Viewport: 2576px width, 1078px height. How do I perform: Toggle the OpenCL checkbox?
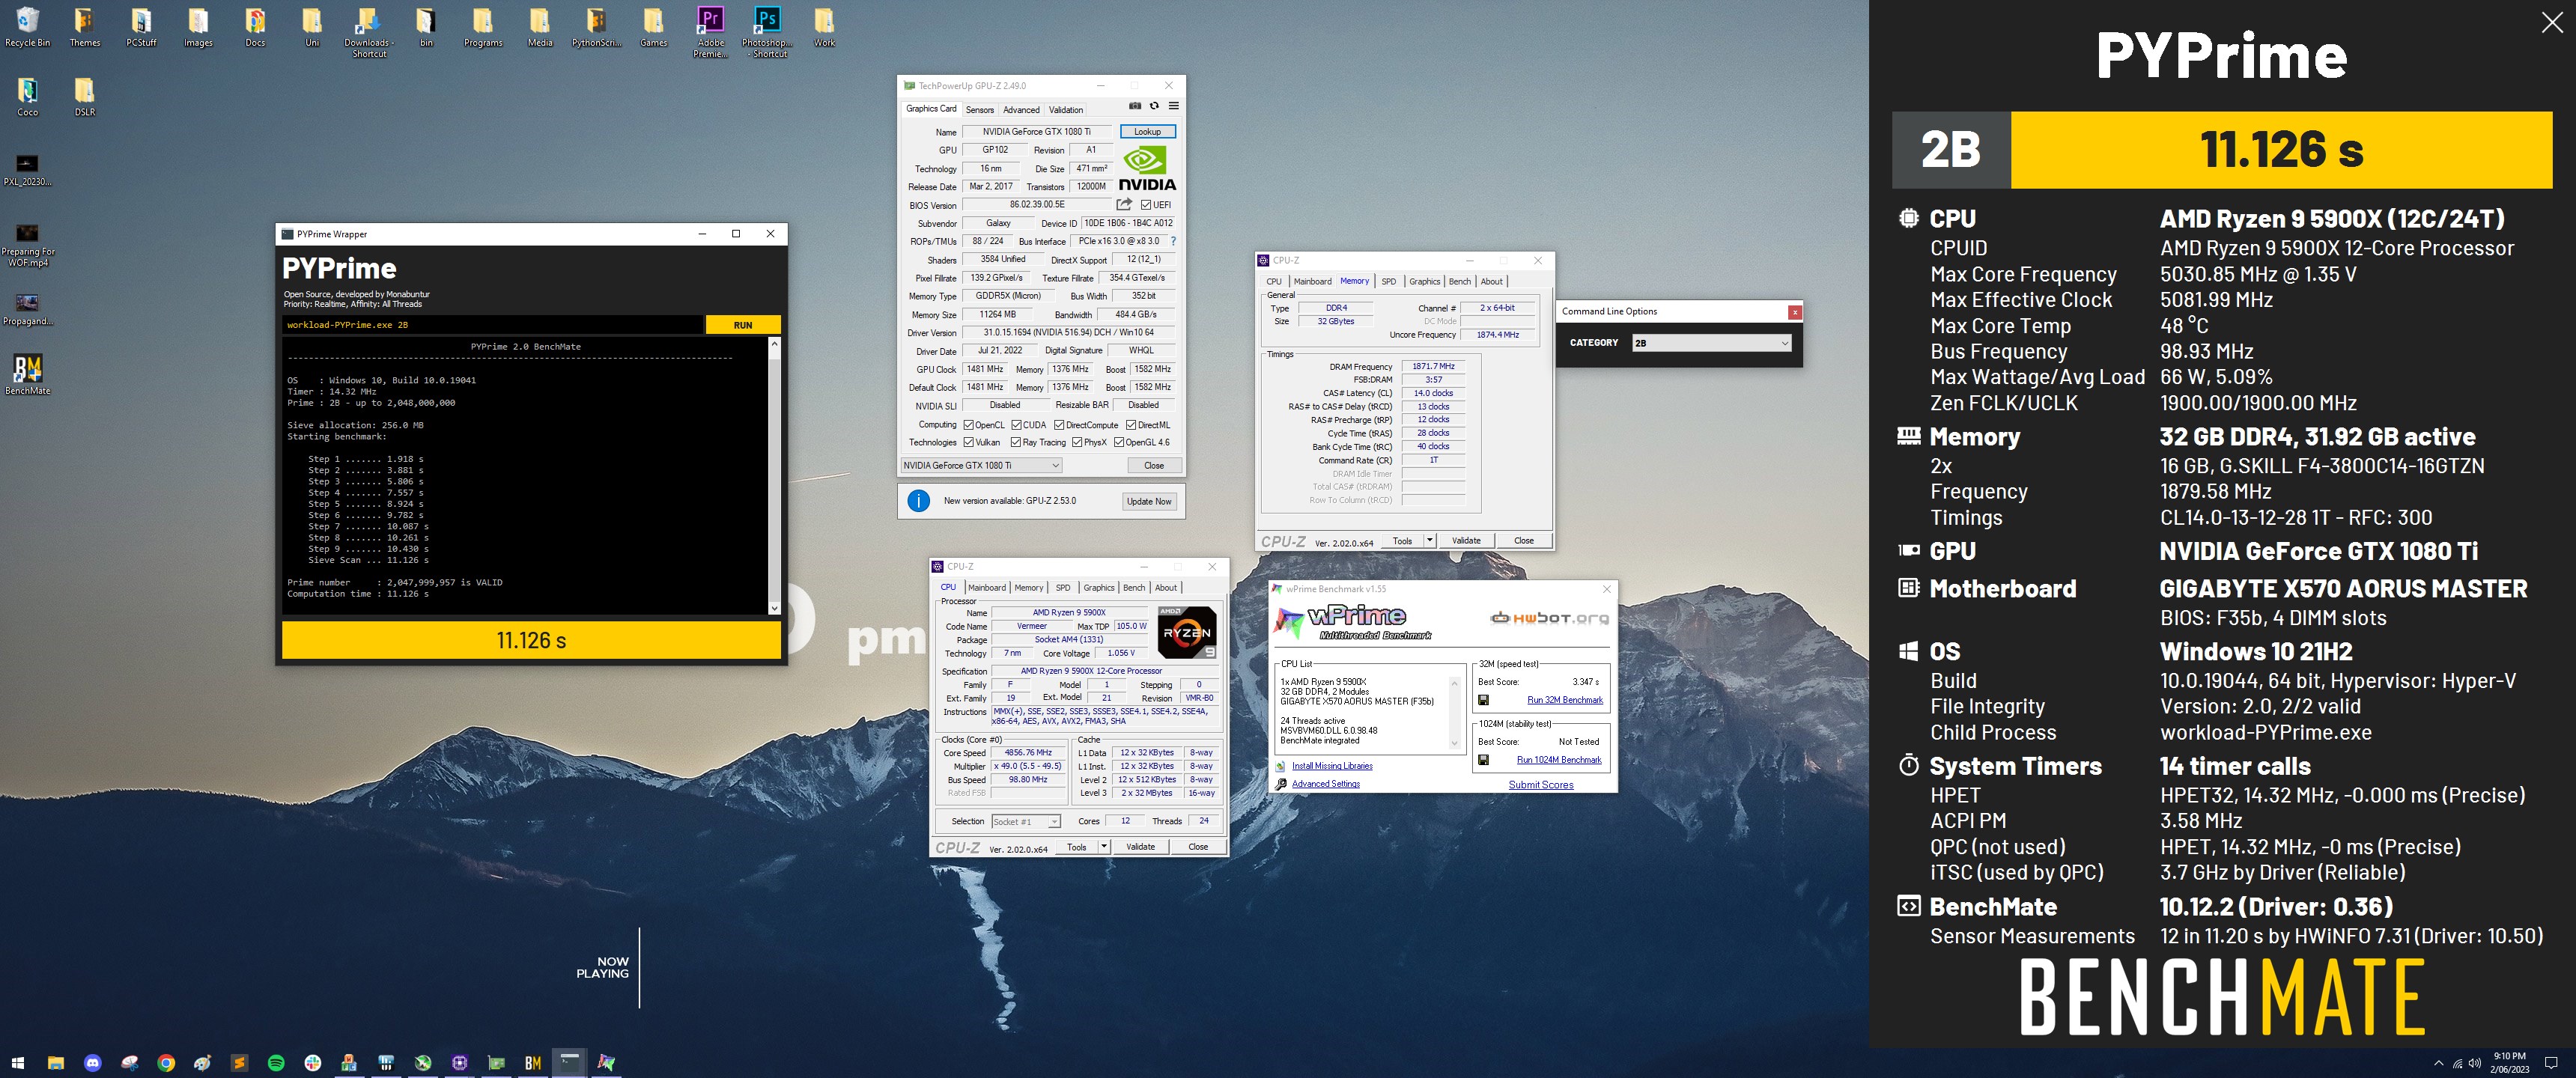click(x=968, y=425)
